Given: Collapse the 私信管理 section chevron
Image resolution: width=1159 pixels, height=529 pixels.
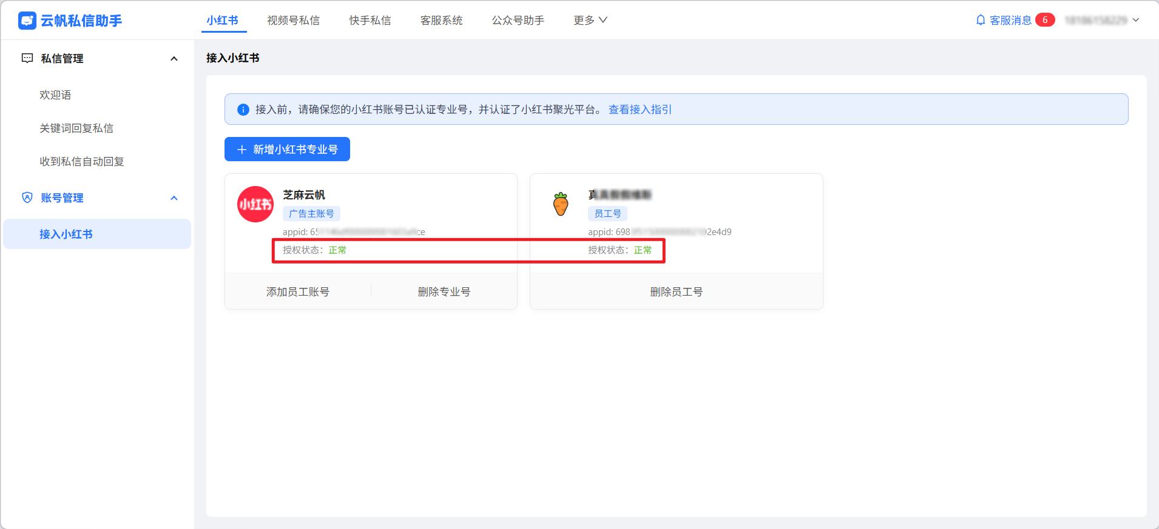Looking at the screenshot, I should (x=174, y=59).
